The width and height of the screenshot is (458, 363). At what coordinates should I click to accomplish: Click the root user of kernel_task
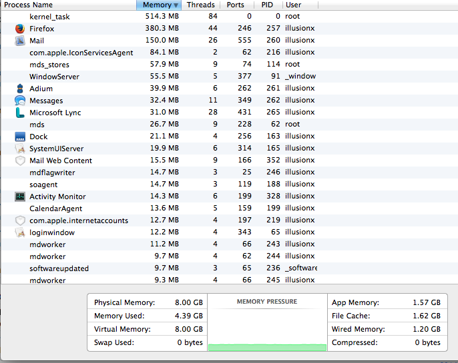(292, 16)
